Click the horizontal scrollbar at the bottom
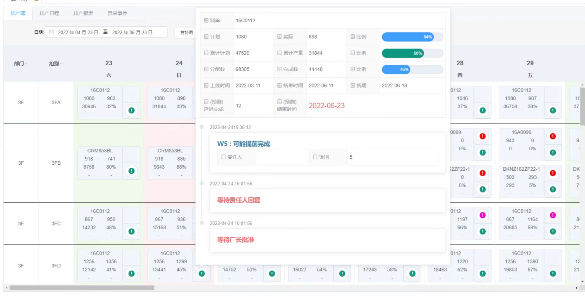 pyautogui.click(x=82, y=288)
